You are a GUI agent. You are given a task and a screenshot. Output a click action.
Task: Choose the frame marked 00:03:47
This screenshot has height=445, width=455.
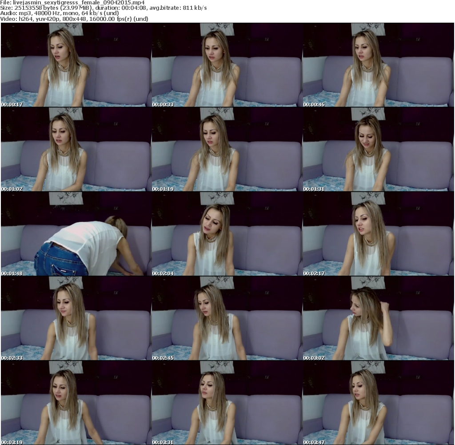[379, 403]
